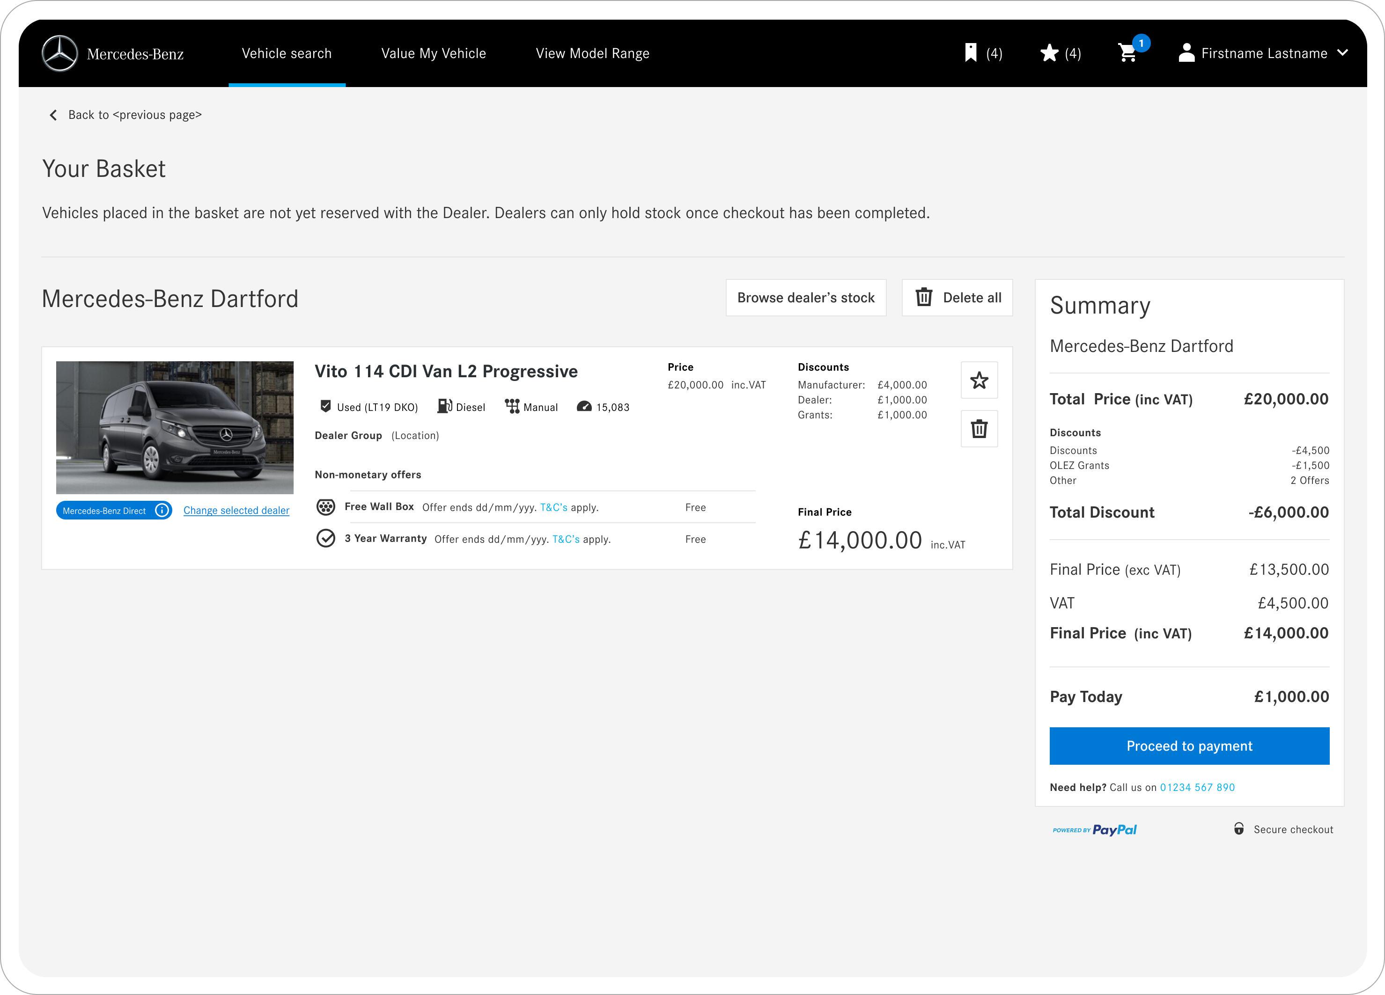Click OLEZ Grants discount row
Viewport: 1385px width, 995px height.
click(1189, 465)
